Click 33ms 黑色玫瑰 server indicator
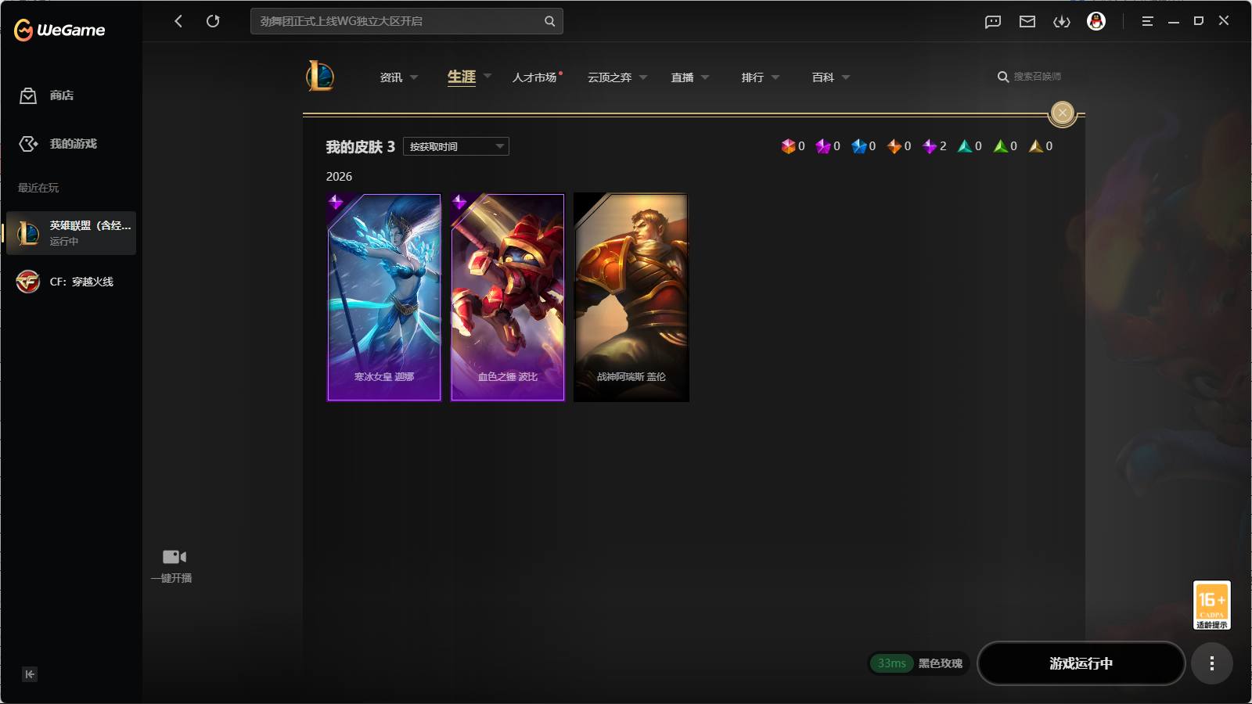This screenshot has width=1252, height=704. [919, 663]
